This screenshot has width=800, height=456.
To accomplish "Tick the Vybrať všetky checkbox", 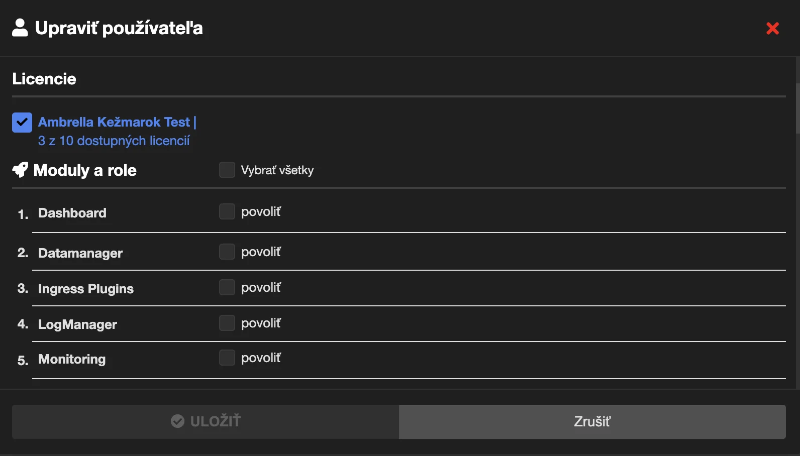I will (x=227, y=170).
